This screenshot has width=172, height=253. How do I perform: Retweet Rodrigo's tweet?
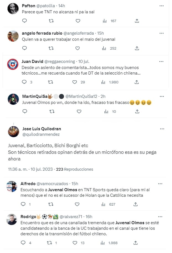[x=50, y=242]
